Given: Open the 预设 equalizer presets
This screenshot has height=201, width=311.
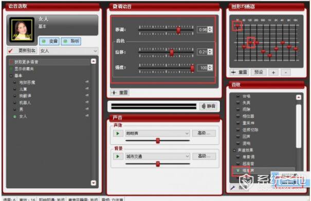Looking at the screenshot, I should [x=259, y=72].
